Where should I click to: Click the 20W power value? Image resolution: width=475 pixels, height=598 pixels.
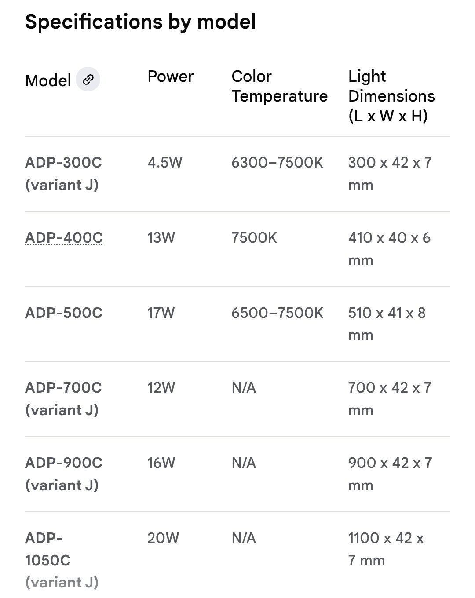click(163, 538)
